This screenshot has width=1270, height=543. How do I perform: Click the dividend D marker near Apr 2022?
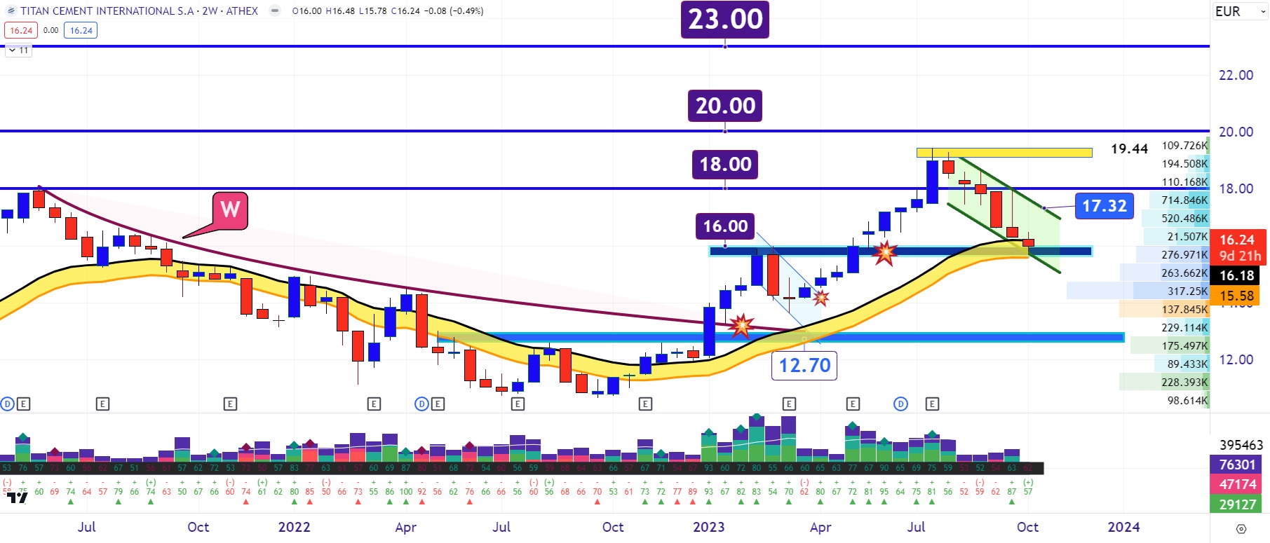coord(421,404)
